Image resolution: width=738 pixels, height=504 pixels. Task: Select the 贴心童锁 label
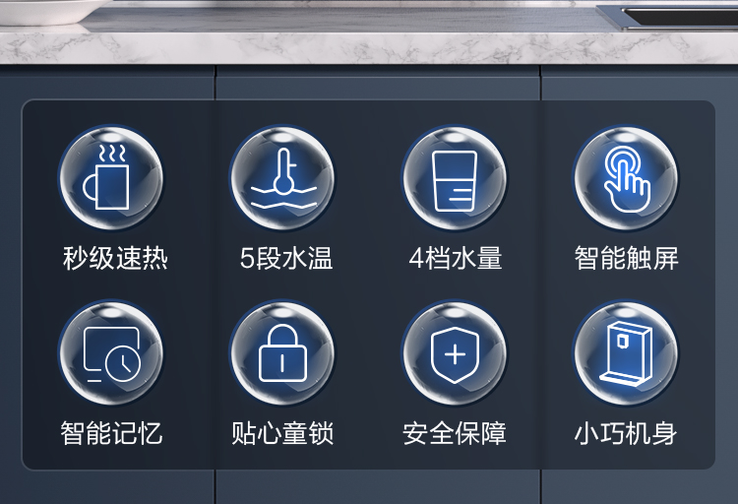click(282, 433)
